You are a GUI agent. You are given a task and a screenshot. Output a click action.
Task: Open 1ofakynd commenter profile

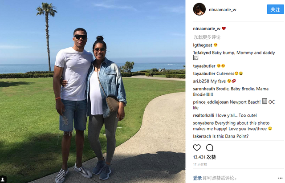[202, 53]
